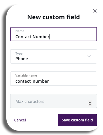Viewport: 103px width, 135px height.
Task: Select the Variable name label
Action: tap(26, 75)
